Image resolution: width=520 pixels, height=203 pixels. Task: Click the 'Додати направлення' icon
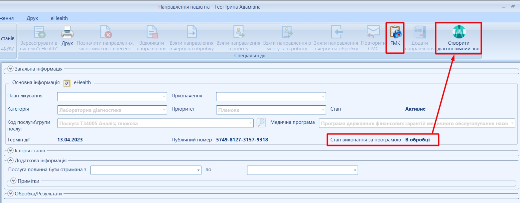click(419, 32)
